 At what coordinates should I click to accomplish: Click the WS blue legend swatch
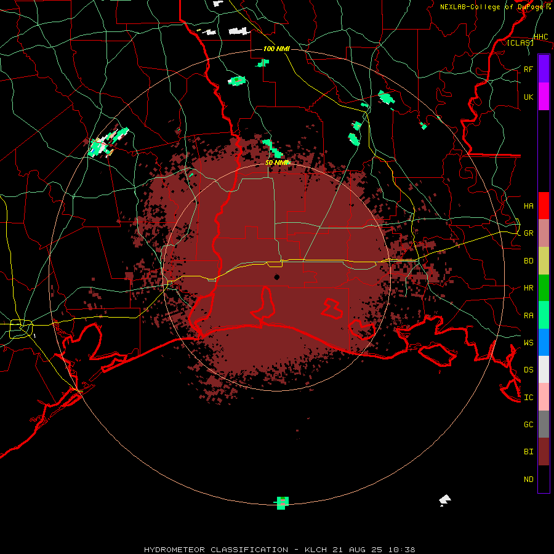(x=544, y=342)
